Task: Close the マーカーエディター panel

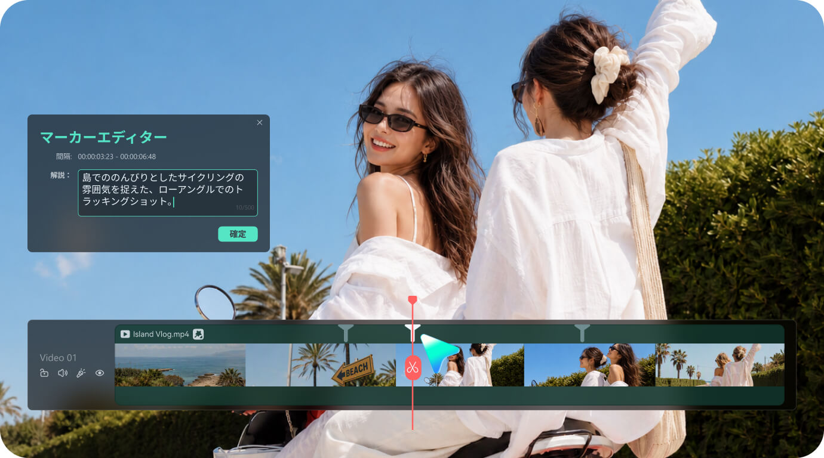Action: [260, 122]
